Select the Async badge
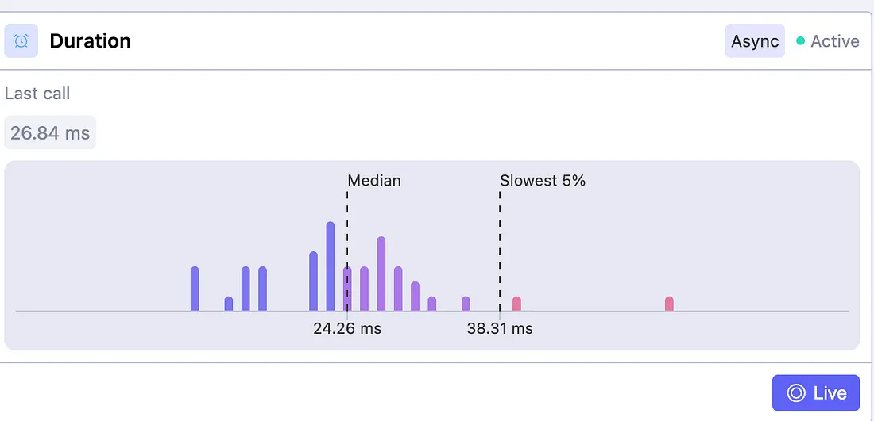874x421 pixels. click(x=755, y=41)
